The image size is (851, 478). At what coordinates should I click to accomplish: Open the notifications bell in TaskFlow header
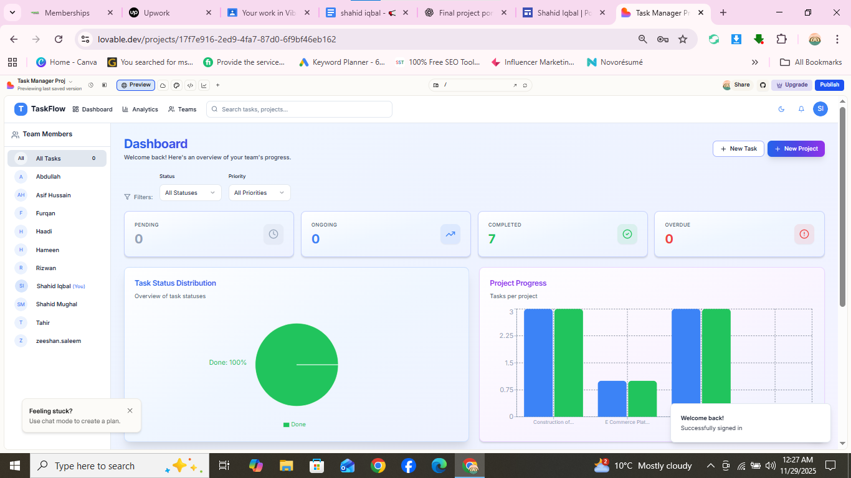tap(800, 109)
